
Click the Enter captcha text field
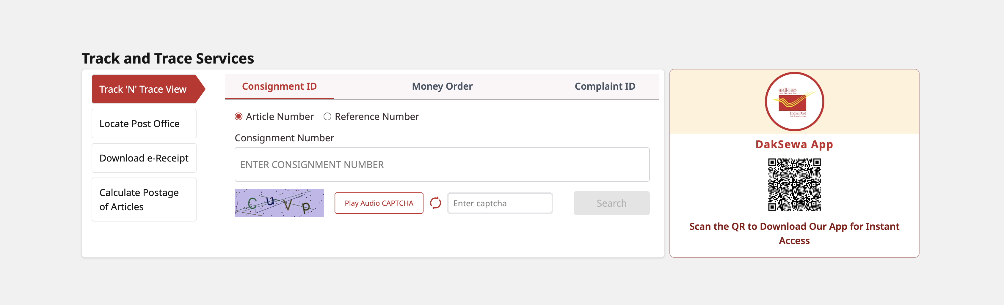[x=500, y=203]
